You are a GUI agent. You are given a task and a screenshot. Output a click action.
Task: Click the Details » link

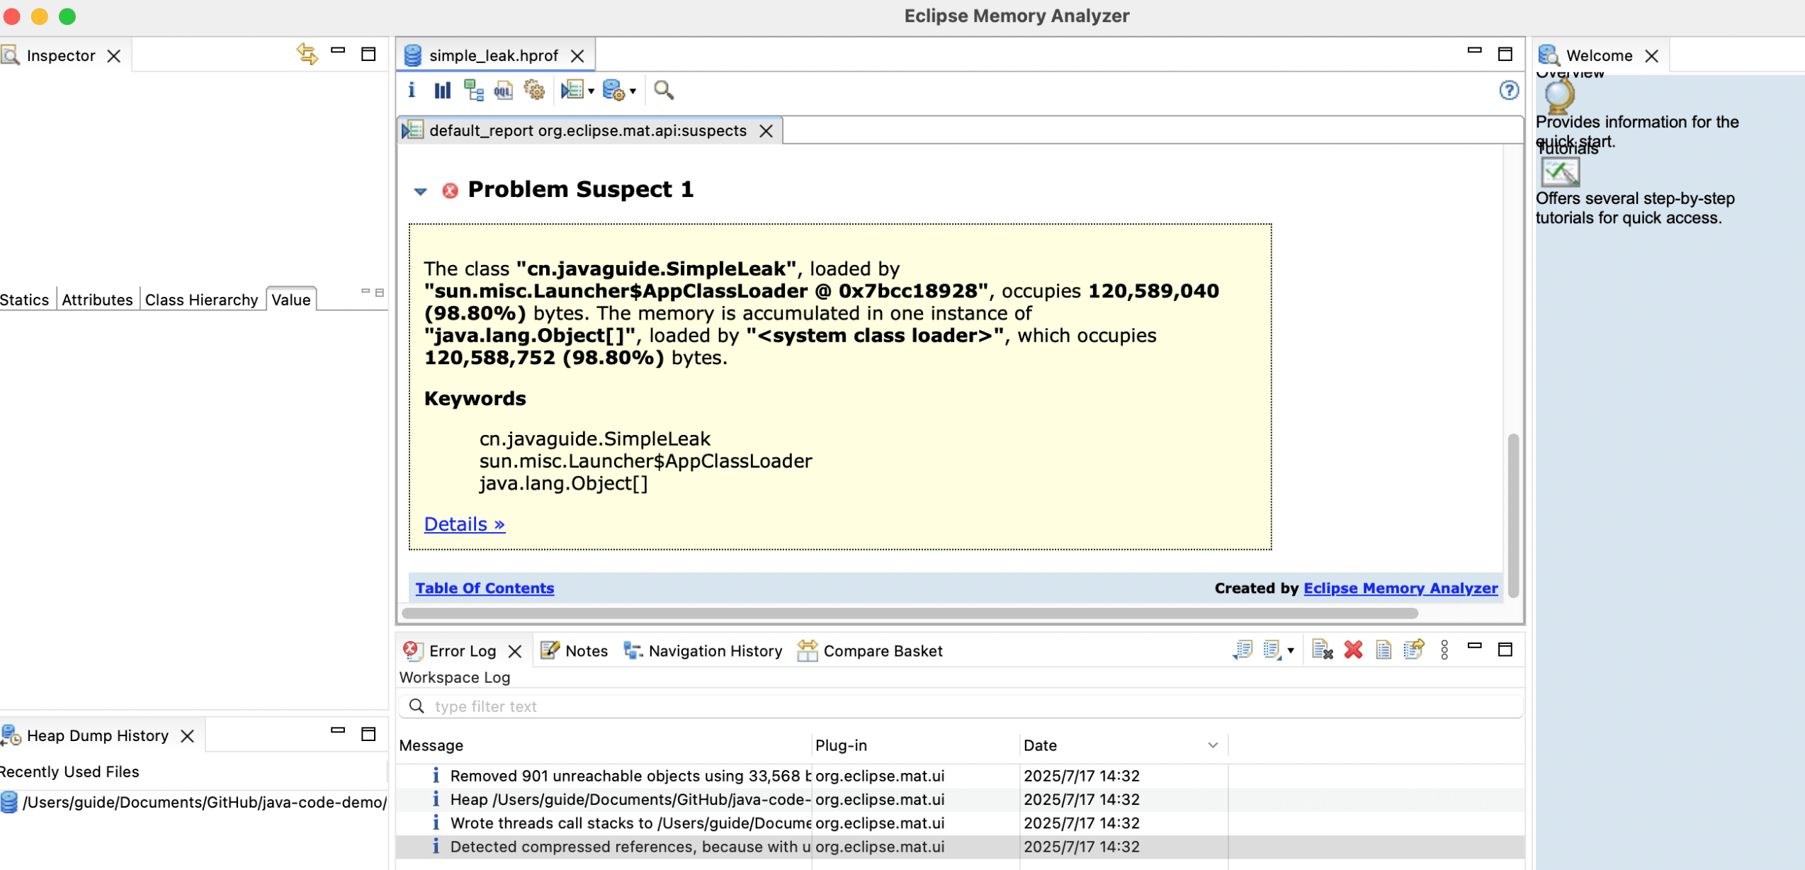[x=464, y=524]
